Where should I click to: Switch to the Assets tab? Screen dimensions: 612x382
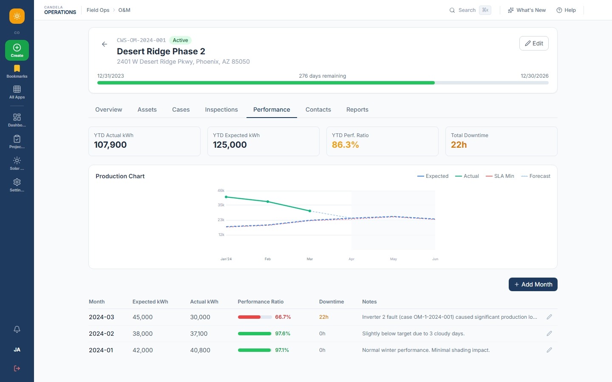(147, 110)
